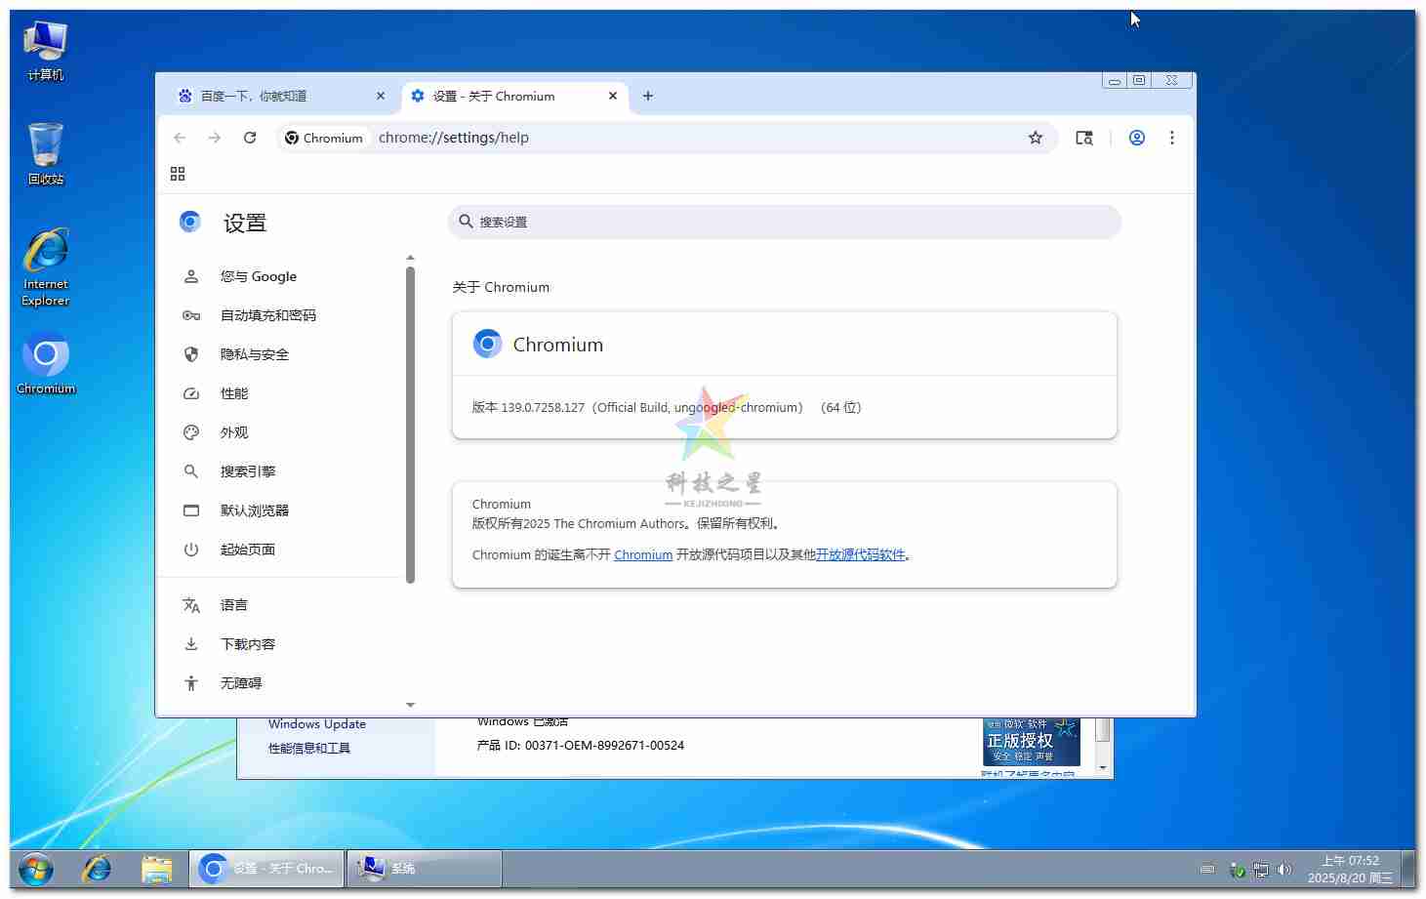Click the 开放源代码软件 link
1426x899 pixels.
coord(861,554)
